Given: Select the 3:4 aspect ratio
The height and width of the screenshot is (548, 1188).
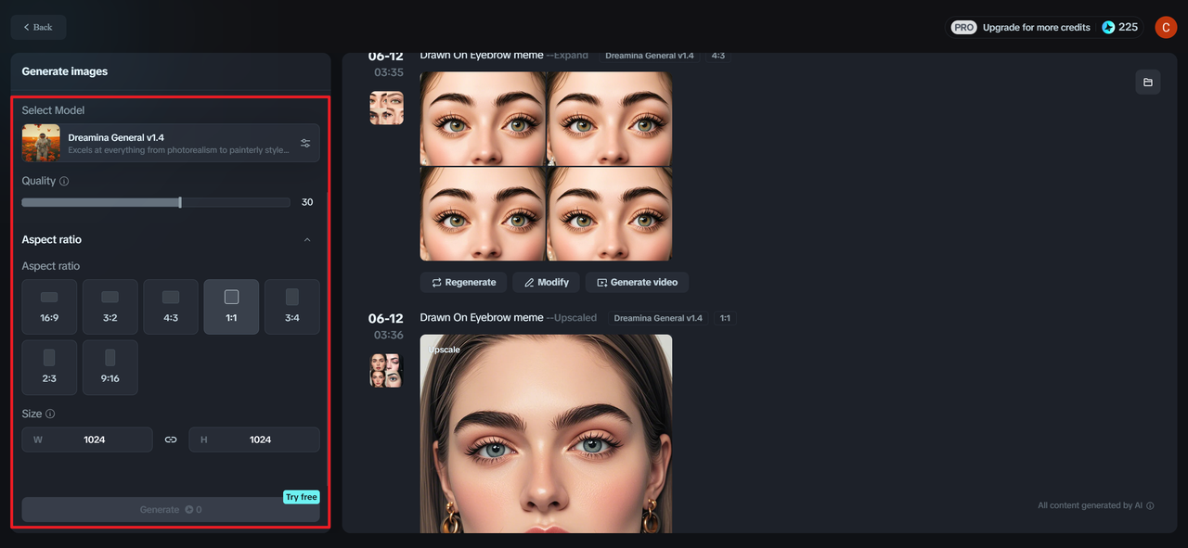Looking at the screenshot, I should coord(292,307).
